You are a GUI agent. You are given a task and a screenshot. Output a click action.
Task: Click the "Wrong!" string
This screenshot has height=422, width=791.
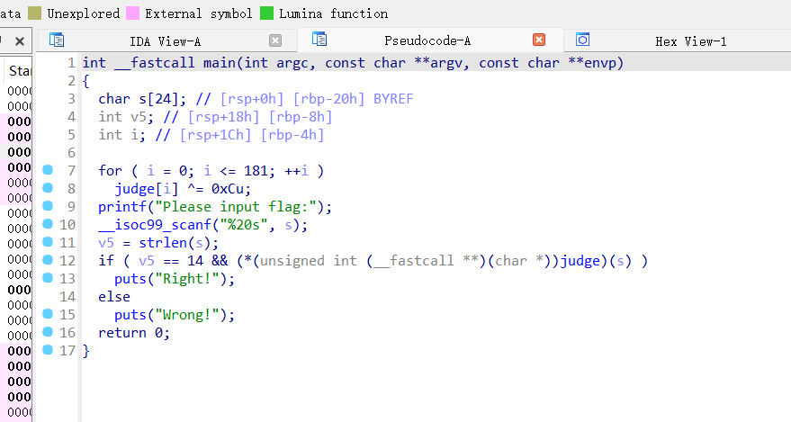pyautogui.click(x=186, y=315)
